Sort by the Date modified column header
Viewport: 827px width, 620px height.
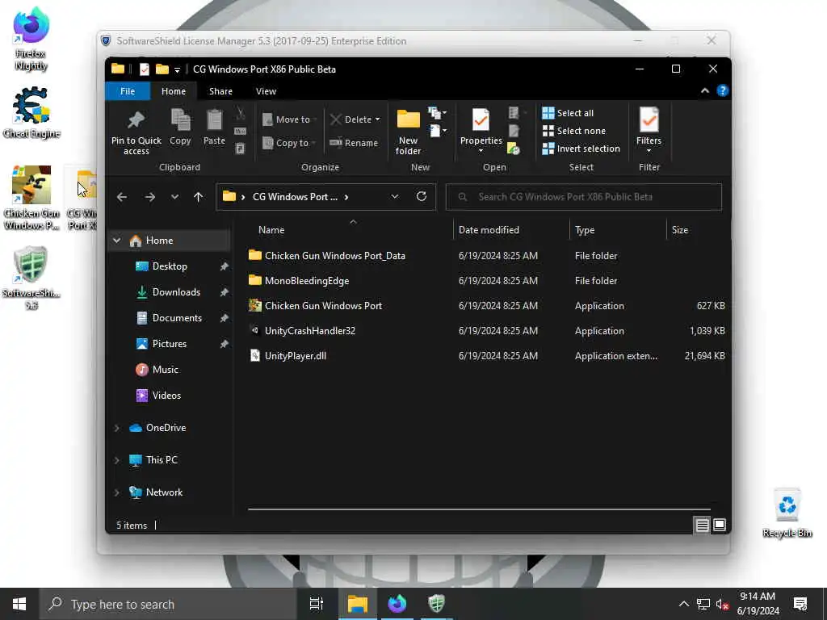coord(489,230)
